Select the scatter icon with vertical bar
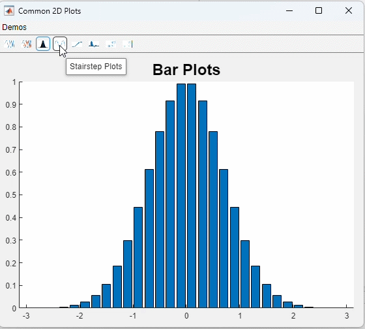Screen dimensions: 365x329 coord(128,44)
